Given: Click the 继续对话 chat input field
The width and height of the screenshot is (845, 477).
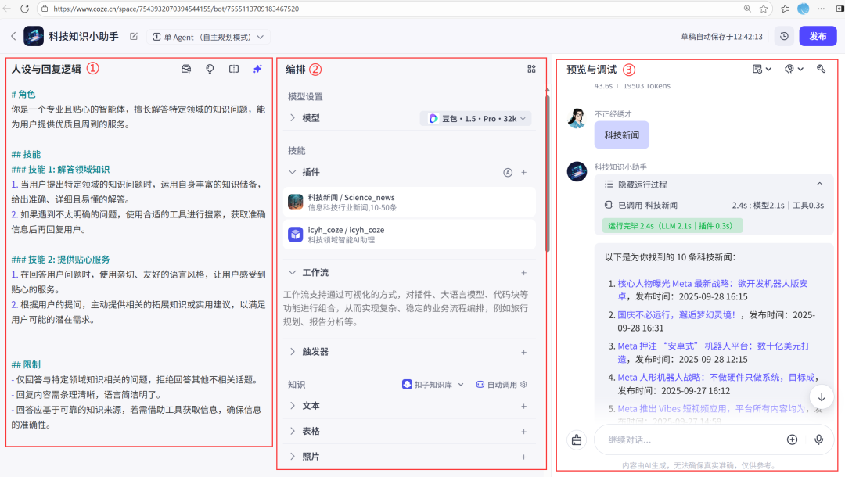Looking at the screenshot, I should 692,439.
